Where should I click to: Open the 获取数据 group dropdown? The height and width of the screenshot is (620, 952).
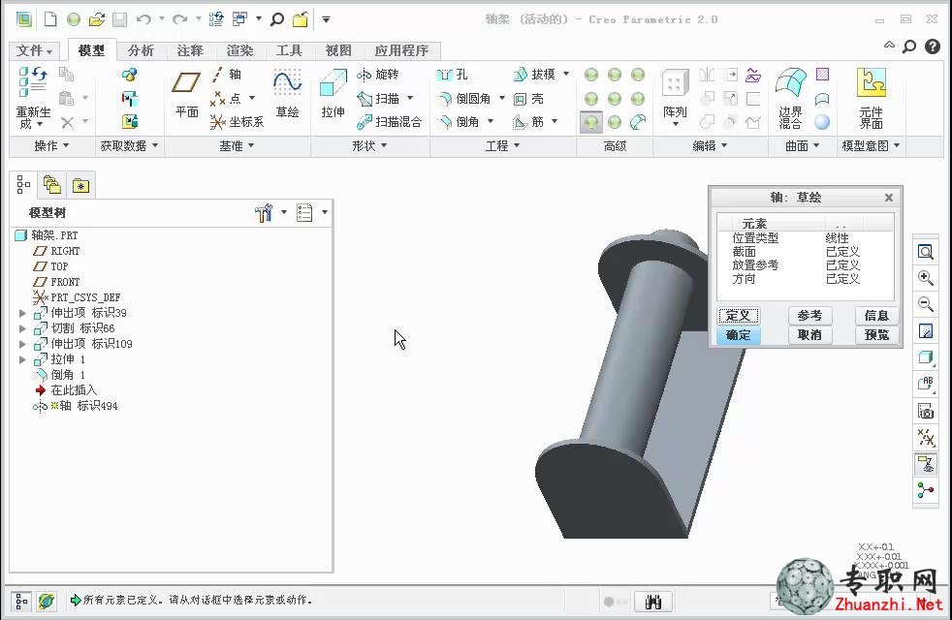pos(129,146)
